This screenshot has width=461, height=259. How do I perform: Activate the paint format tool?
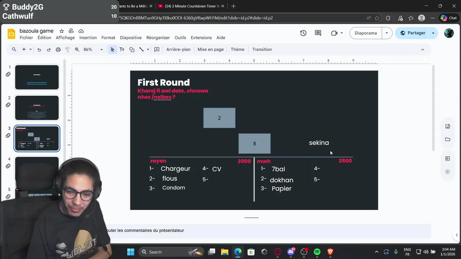67,49
